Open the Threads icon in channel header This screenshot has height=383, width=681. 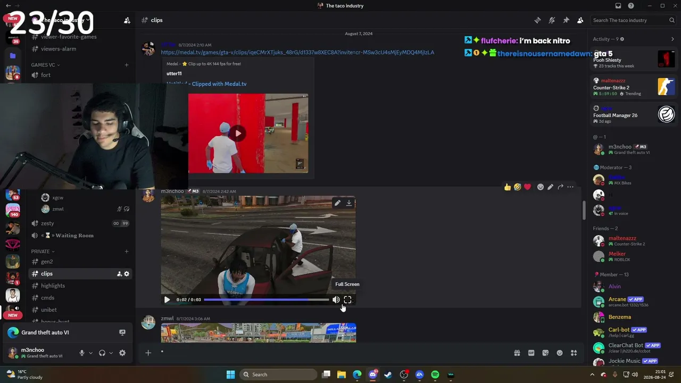(x=538, y=20)
